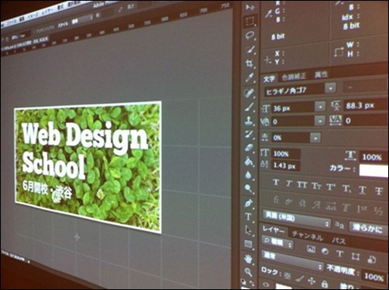The height and width of the screenshot is (290, 389).
Task: Select the Clone Stamp tool
Action: [x=250, y=120]
